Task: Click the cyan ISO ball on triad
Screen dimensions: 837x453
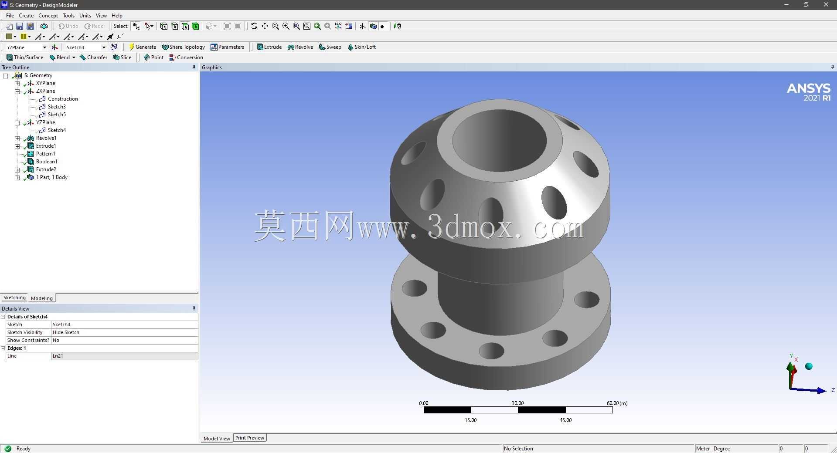Action: point(809,366)
